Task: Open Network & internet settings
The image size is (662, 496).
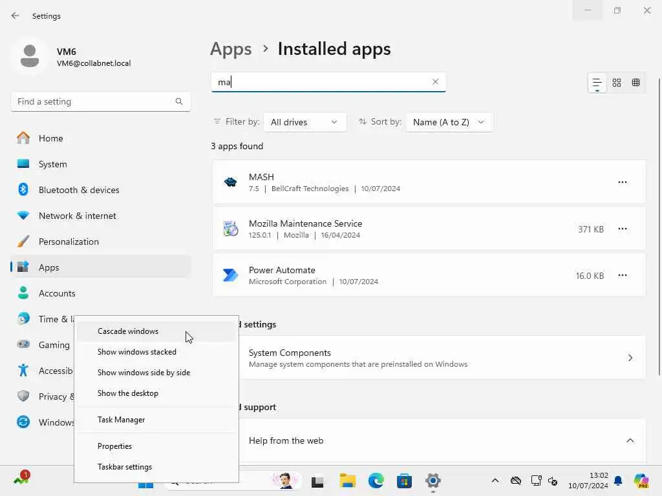Action: (x=101, y=216)
